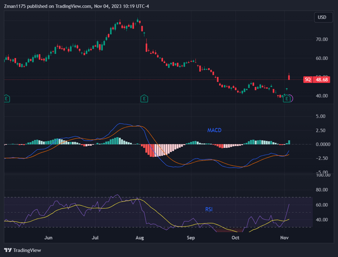Click the leftmost earnings E marker
338x257 pixels.
6,98
